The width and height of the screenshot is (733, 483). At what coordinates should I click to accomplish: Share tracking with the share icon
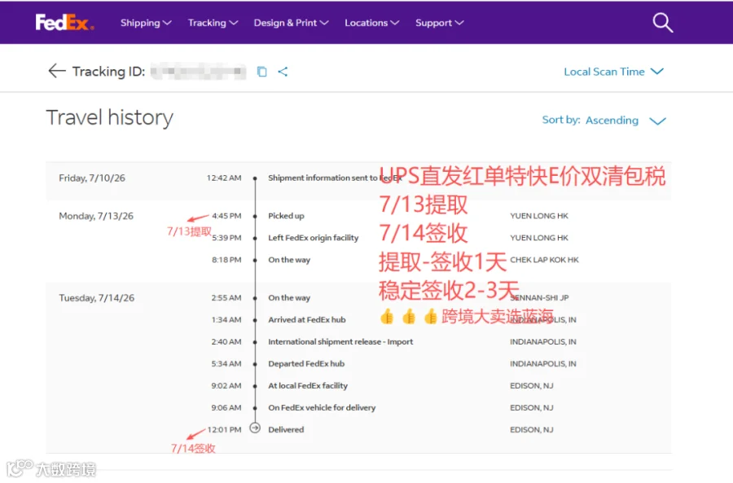coord(283,72)
